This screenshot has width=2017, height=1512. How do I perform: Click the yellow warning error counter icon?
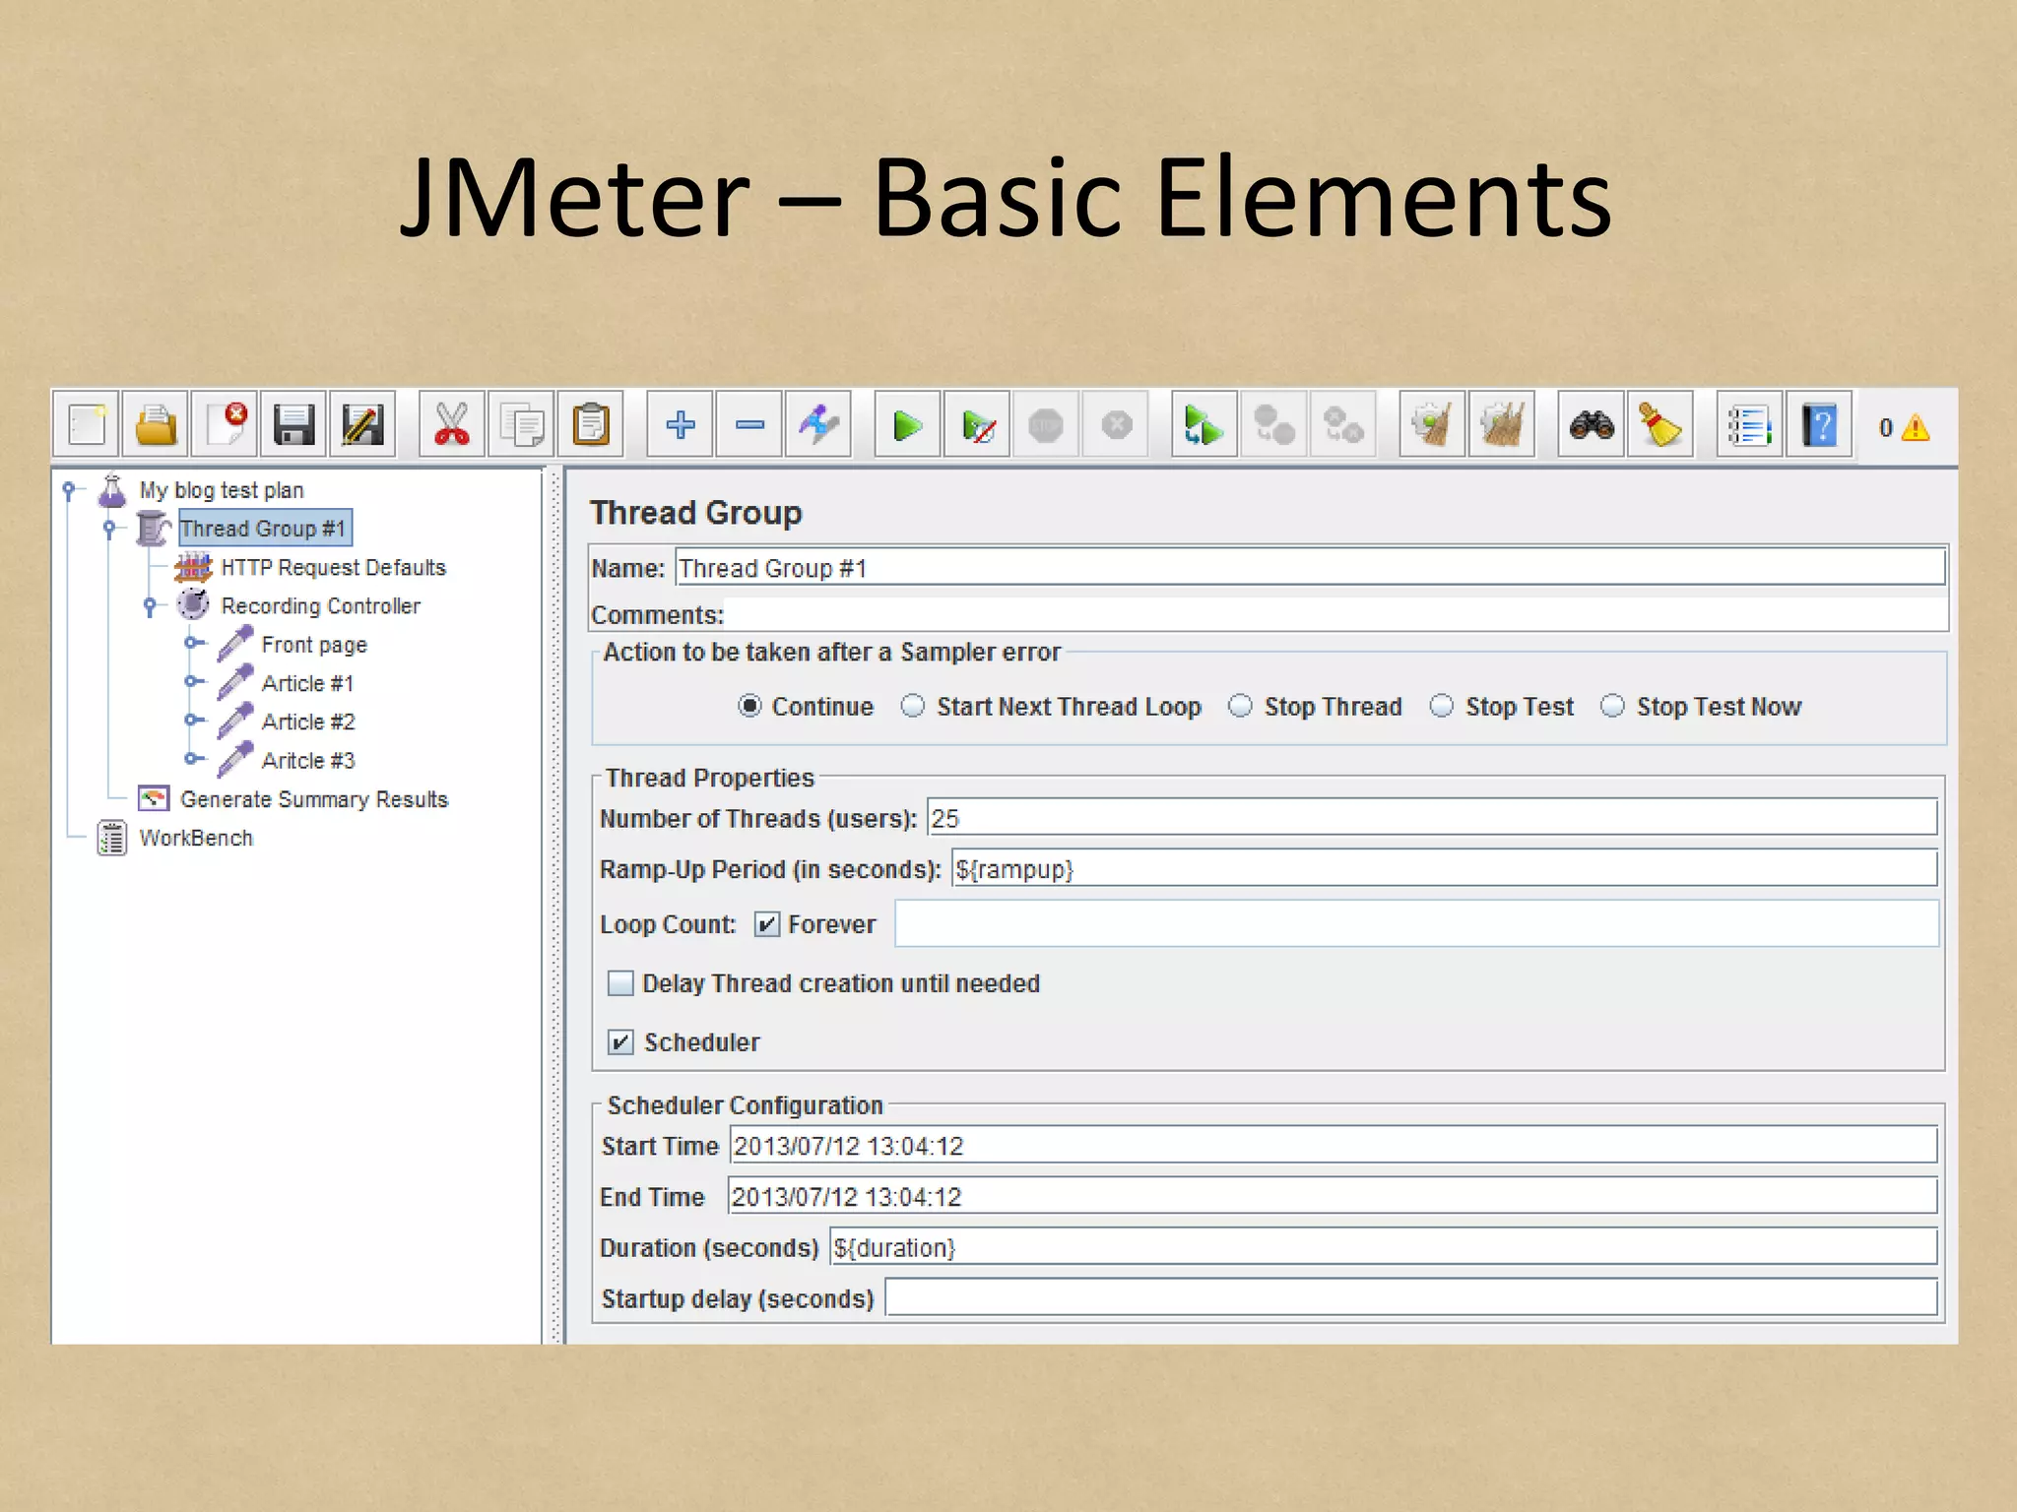coord(1916,427)
